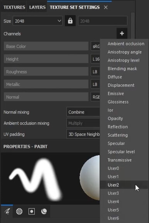Choose User0 from the channel menu

(x=124, y=168)
